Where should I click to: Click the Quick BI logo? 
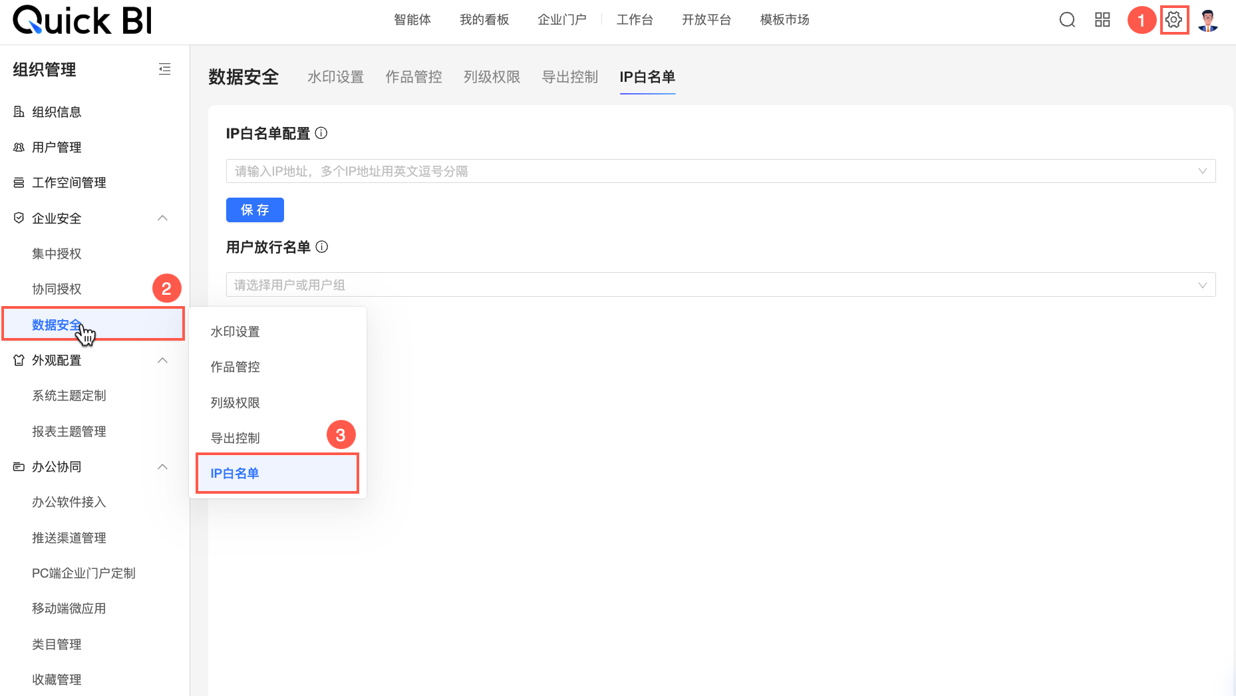[82, 21]
